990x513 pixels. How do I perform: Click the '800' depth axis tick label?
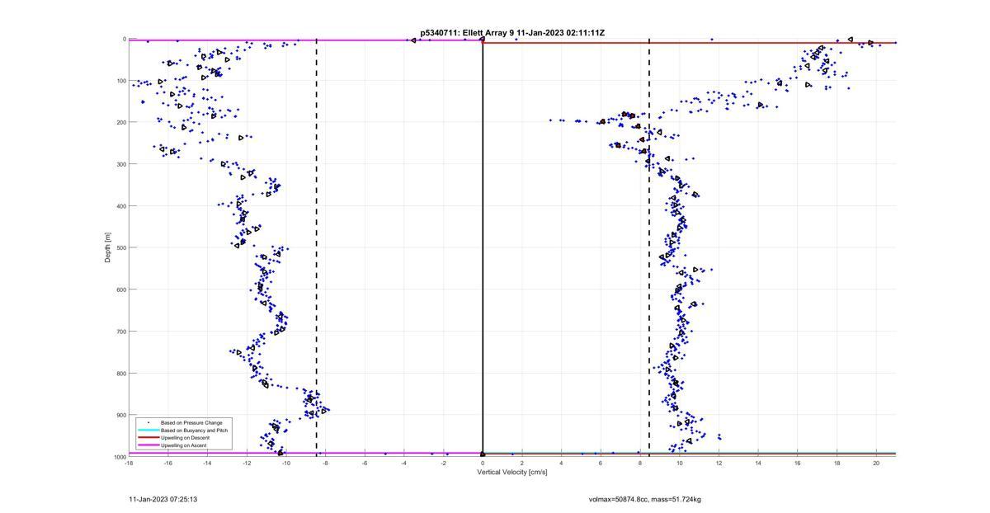(120, 373)
